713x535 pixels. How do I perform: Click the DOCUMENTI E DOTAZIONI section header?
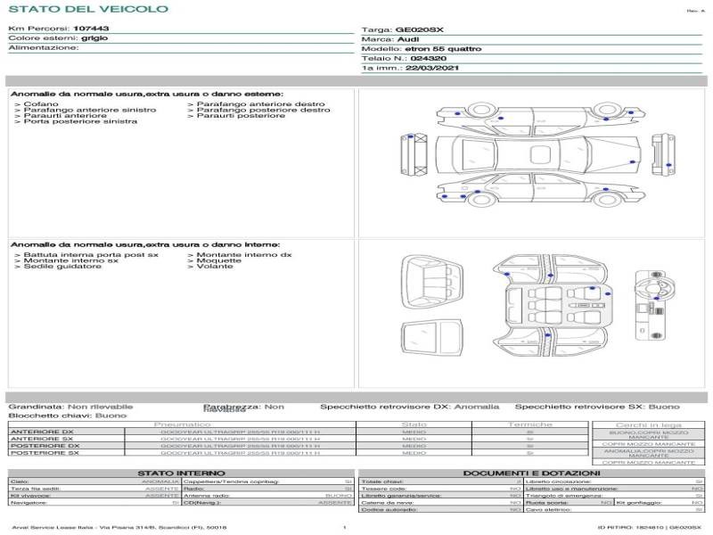pyautogui.click(x=531, y=473)
